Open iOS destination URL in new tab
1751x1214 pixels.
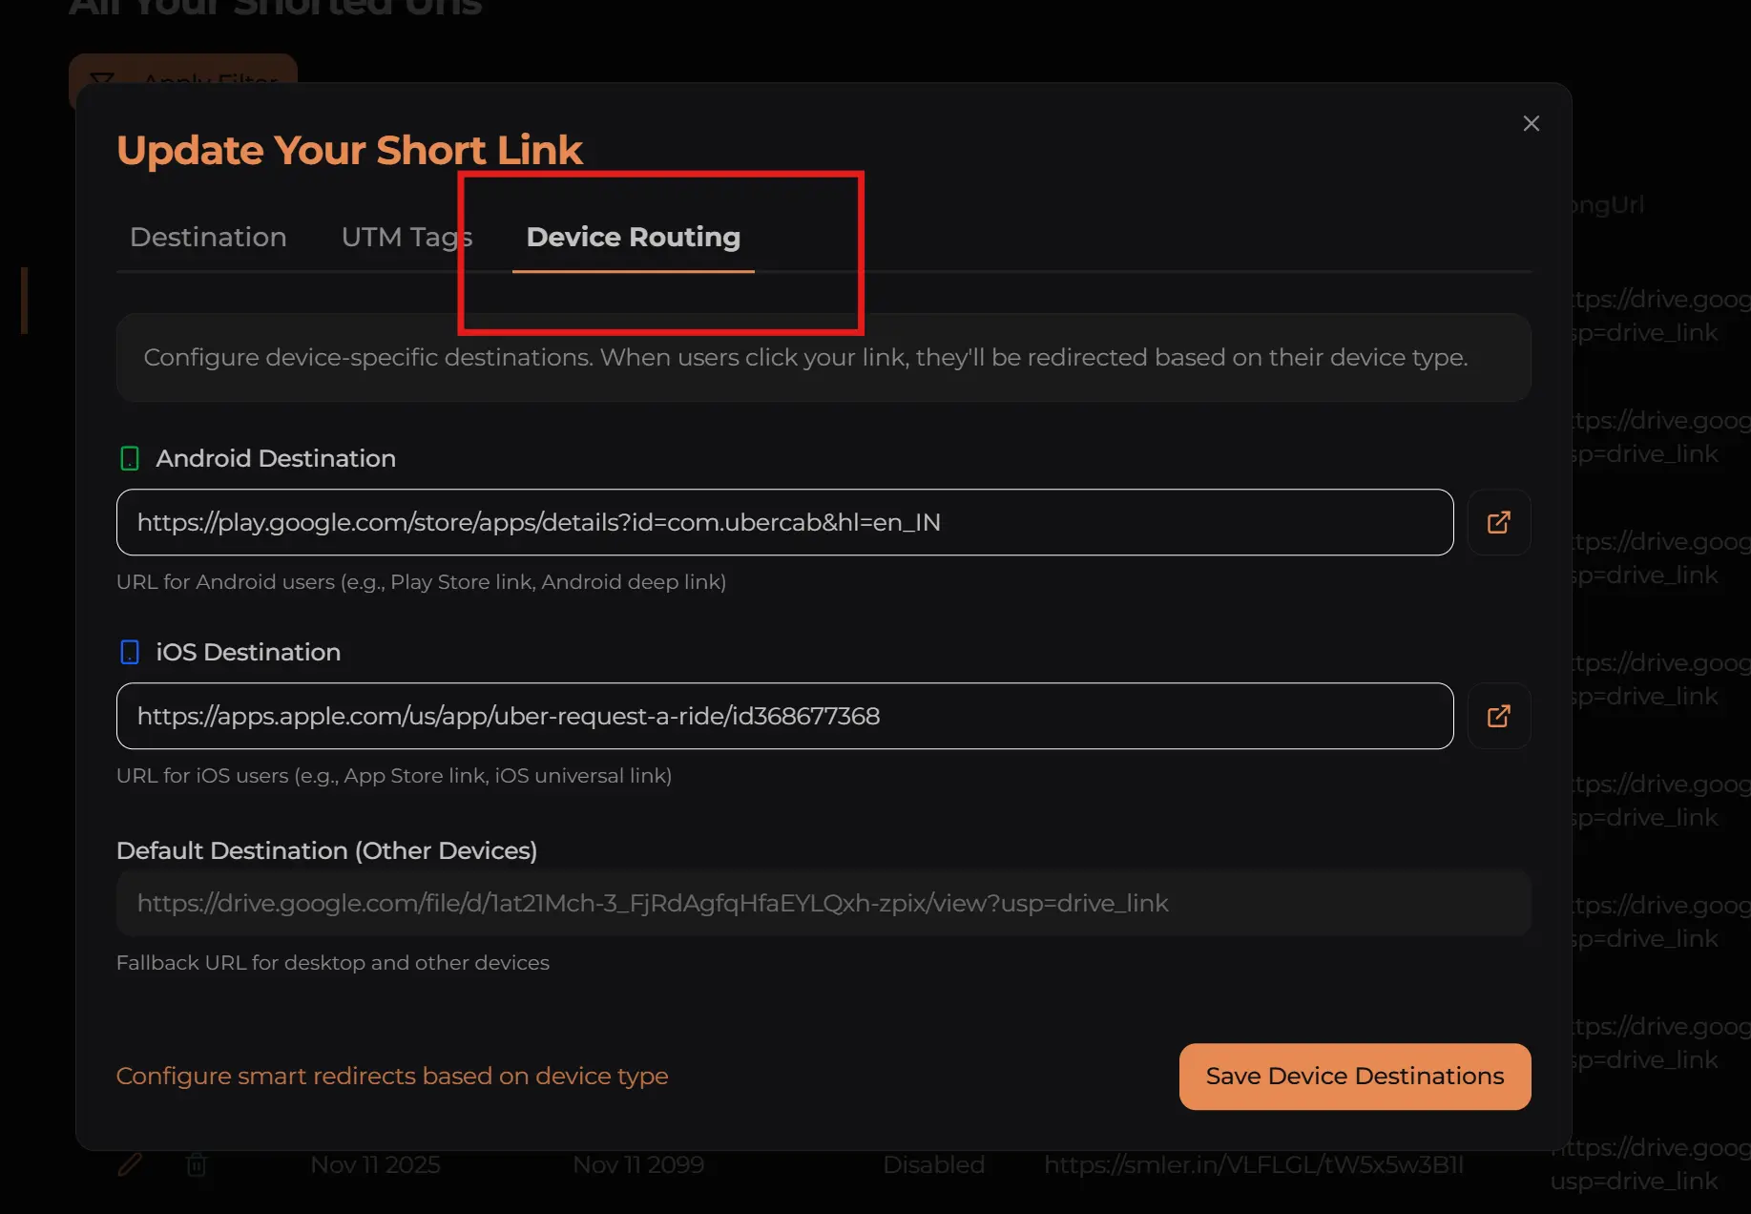(x=1499, y=716)
